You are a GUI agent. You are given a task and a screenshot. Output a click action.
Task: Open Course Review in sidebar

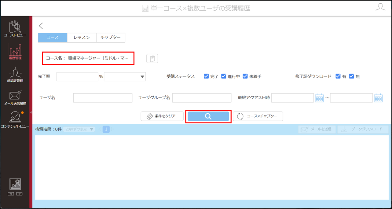pyautogui.click(x=15, y=29)
